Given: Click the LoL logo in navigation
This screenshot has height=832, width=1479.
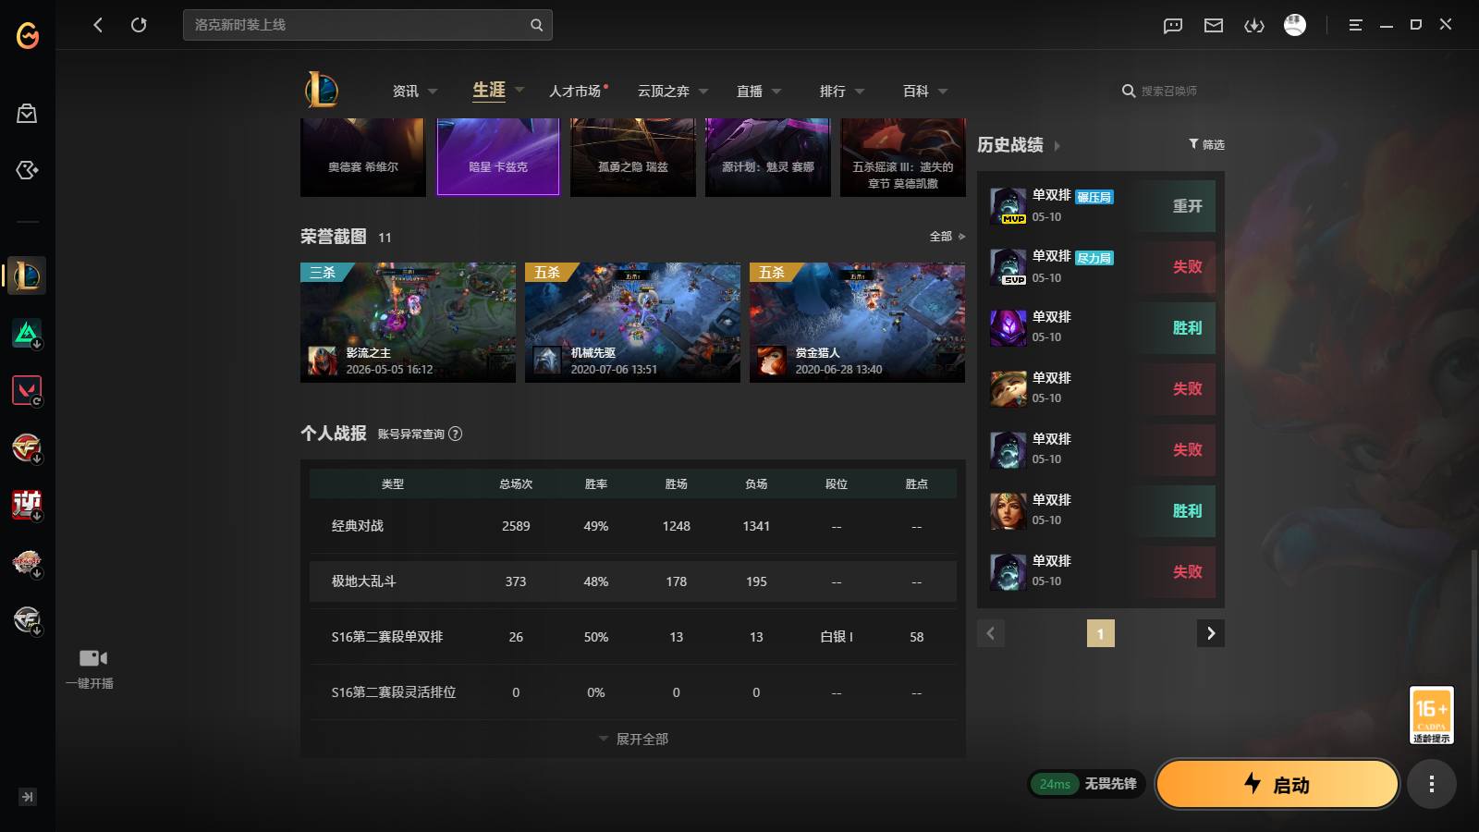Looking at the screenshot, I should click(x=322, y=90).
